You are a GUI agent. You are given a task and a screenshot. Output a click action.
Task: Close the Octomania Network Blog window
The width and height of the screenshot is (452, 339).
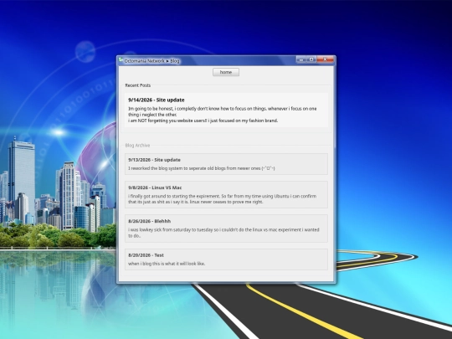coord(325,59)
